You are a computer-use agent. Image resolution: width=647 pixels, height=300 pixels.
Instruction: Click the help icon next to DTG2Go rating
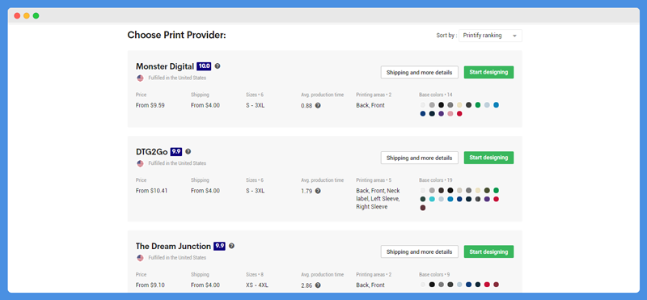tap(188, 151)
